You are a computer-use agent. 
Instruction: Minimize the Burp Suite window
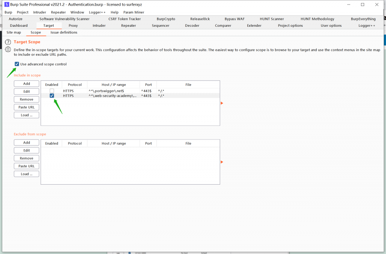349,5
